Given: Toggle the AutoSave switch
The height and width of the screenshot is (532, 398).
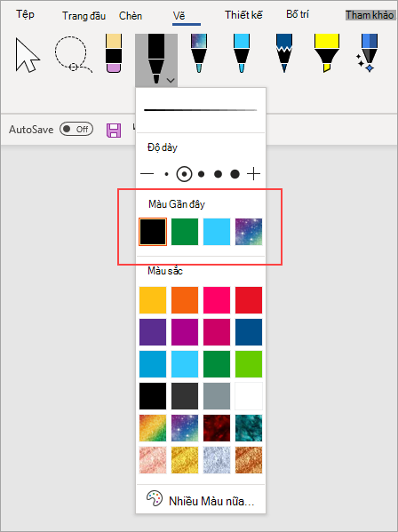Looking at the screenshot, I should click(76, 130).
